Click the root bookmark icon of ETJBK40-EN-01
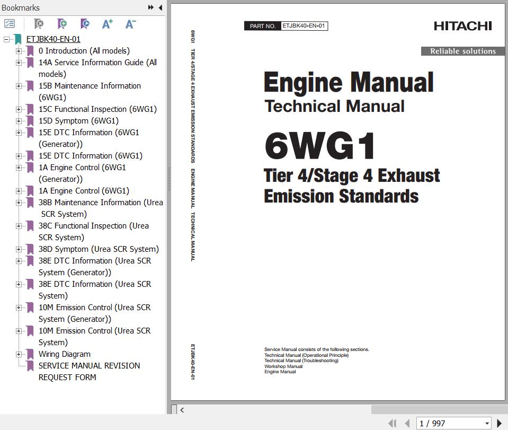 click(x=19, y=39)
